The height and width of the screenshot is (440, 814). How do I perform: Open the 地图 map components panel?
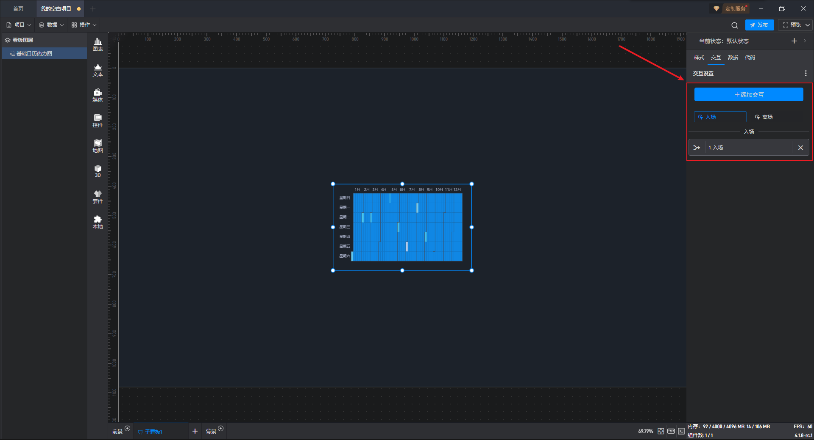click(x=98, y=146)
